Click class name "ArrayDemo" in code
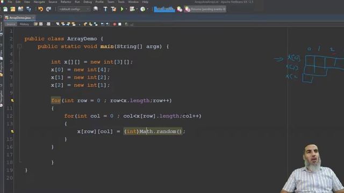The height and width of the screenshot is (193, 344). (82, 39)
